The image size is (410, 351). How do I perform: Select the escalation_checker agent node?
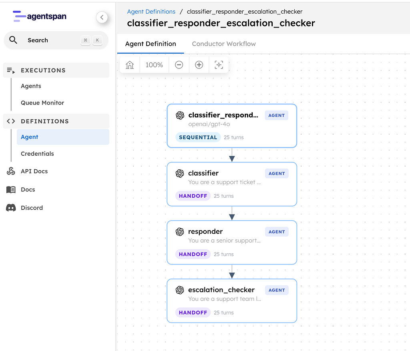(x=231, y=301)
